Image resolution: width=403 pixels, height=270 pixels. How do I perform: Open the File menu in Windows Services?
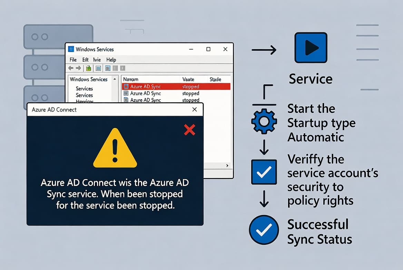[73, 60]
